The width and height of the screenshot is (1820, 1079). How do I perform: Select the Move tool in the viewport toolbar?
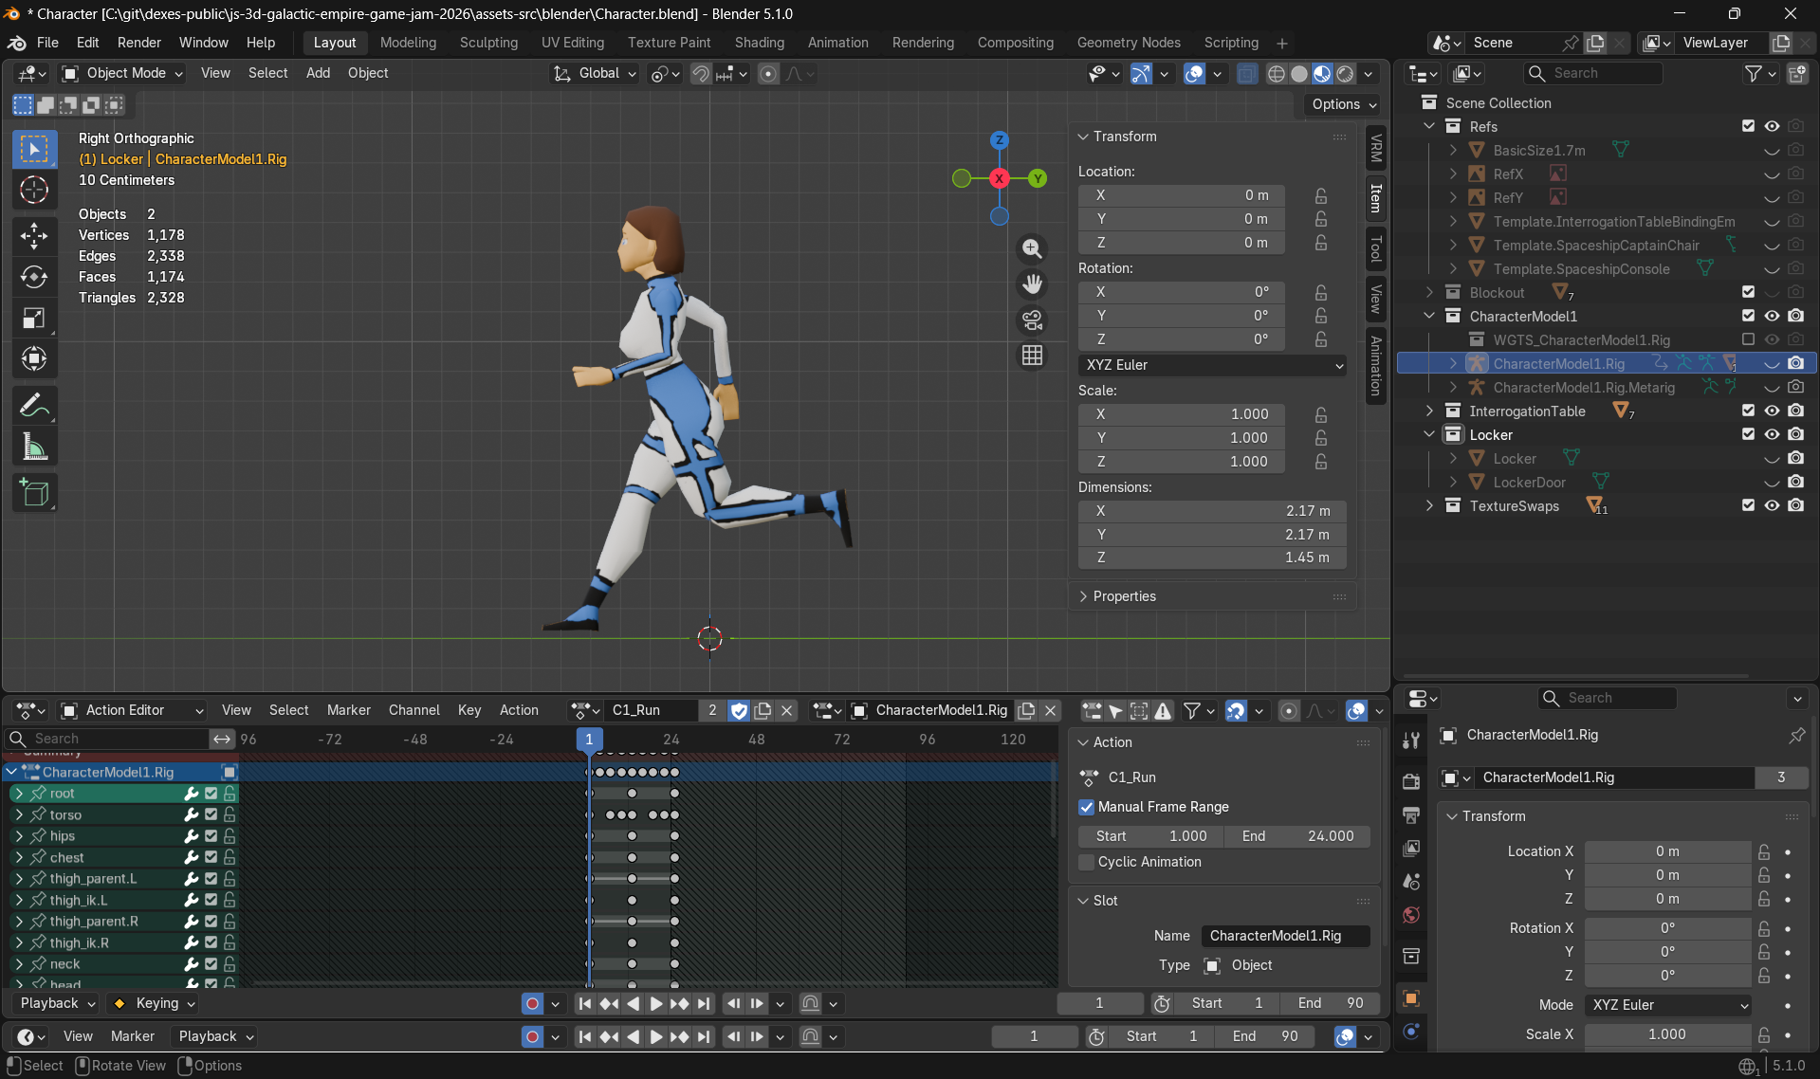click(x=34, y=236)
